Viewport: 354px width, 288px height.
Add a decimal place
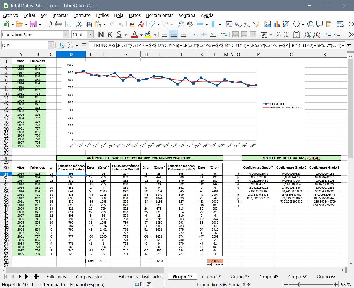(x=308, y=35)
